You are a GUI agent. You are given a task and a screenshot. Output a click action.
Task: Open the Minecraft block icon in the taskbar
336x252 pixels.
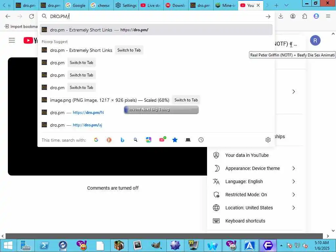pos(119,245)
